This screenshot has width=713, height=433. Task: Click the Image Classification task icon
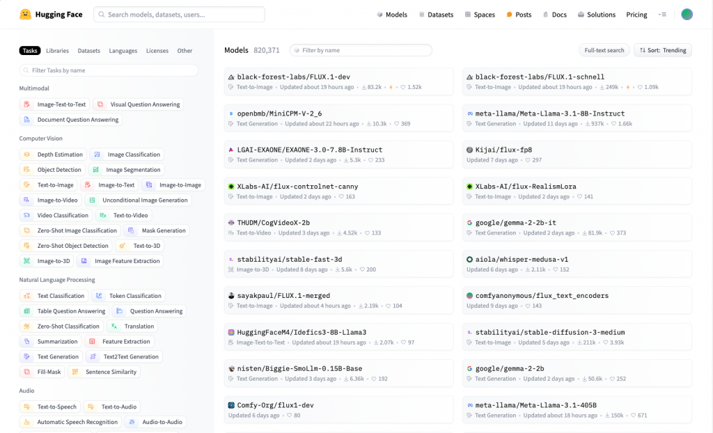click(97, 154)
